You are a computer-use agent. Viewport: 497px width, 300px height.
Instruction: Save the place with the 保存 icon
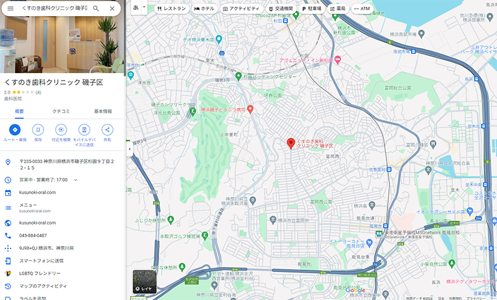[x=38, y=130]
